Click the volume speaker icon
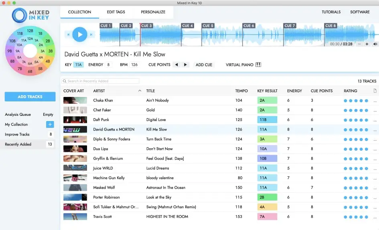The height and width of the screenshot is (230, 379). [375, 44]
